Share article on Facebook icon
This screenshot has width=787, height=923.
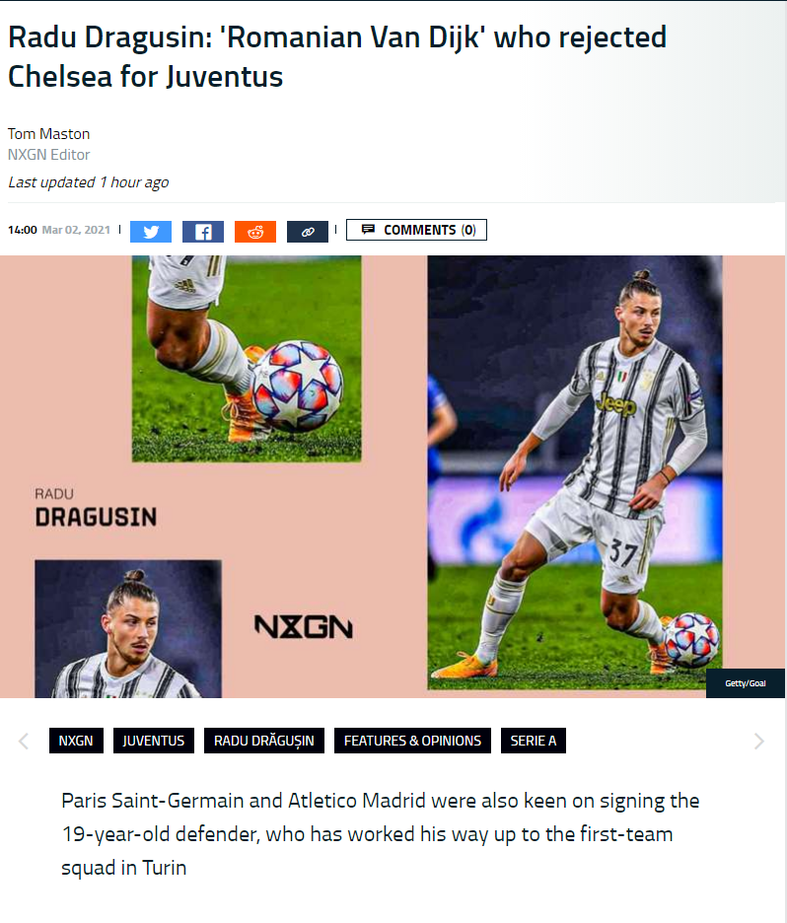click(x=203, y=232)
